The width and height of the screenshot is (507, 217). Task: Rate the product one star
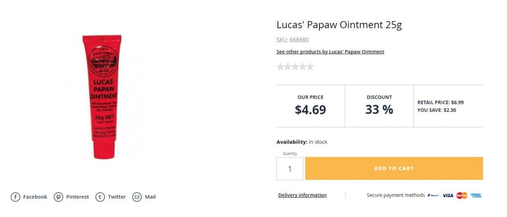pos(280,67)
